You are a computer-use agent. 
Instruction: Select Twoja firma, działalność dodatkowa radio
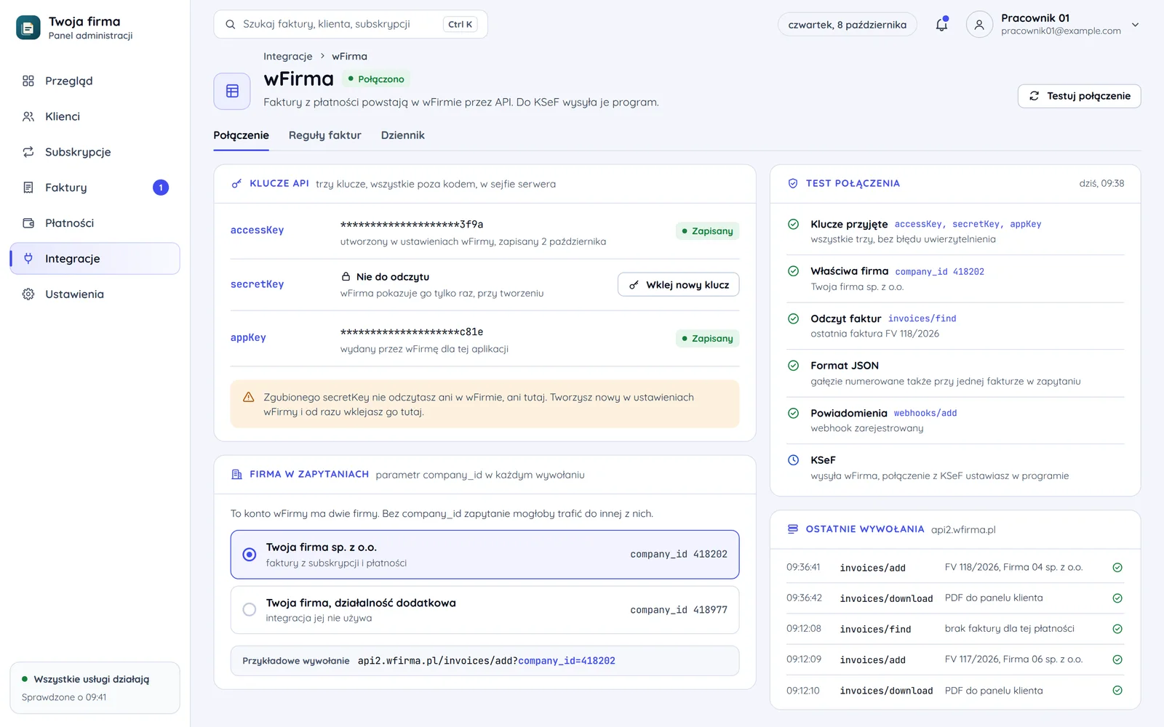click(250, 610)
